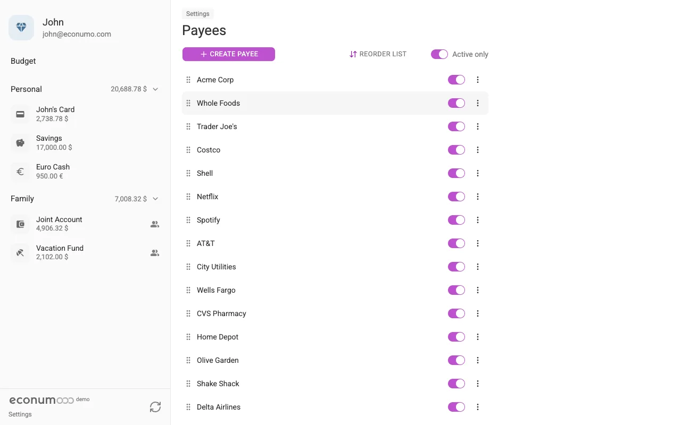Open three-dot menu for Wells Fargo
This screenshot has height=425, width=681.
pyautogui.click(x=478, y=290)
